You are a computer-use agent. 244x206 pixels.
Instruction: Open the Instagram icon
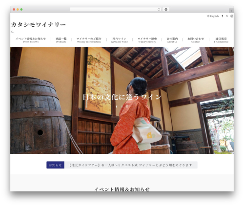pos(232,16)
